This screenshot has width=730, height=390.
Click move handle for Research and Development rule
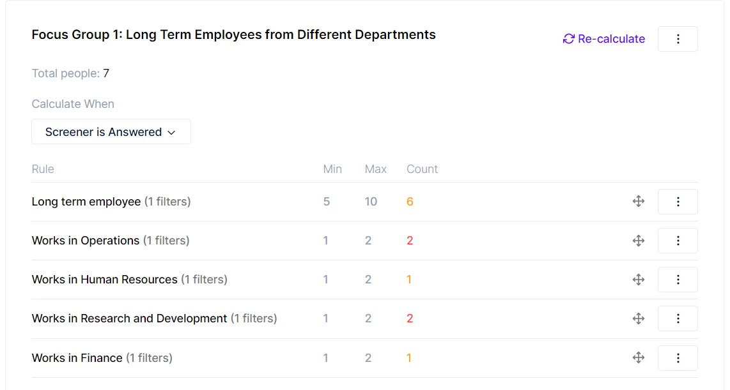pyautogui.click(x=638, y=319)
